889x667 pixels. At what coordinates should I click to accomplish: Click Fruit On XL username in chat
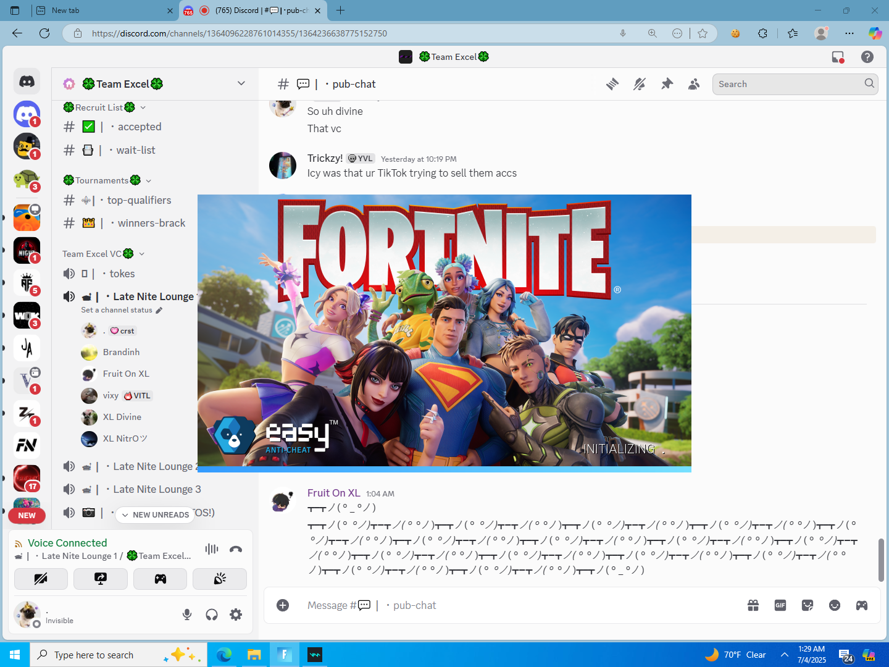333,493
